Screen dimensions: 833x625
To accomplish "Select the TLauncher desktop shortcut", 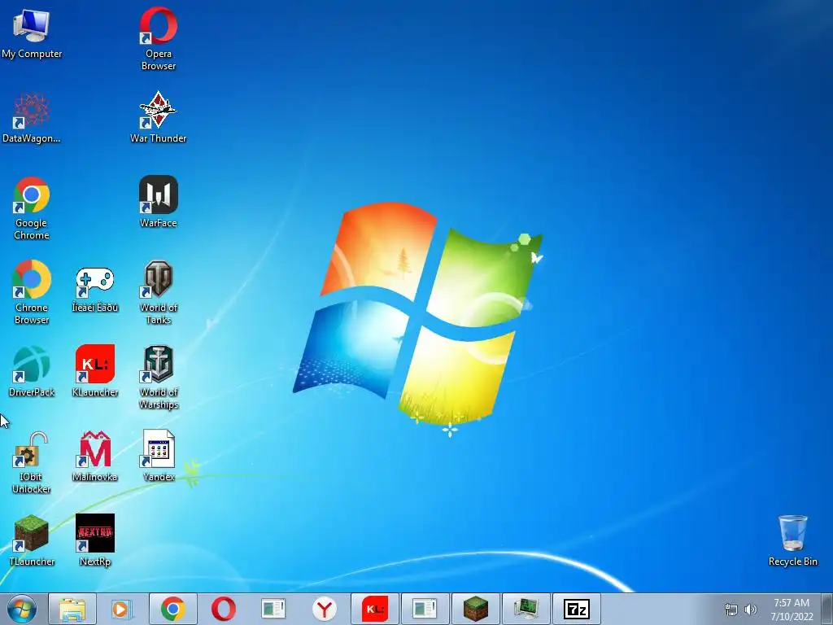I will [x=32, y=540].
